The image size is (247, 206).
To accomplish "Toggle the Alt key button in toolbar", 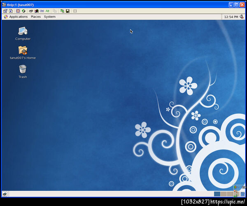I will [x=47, y=11].
